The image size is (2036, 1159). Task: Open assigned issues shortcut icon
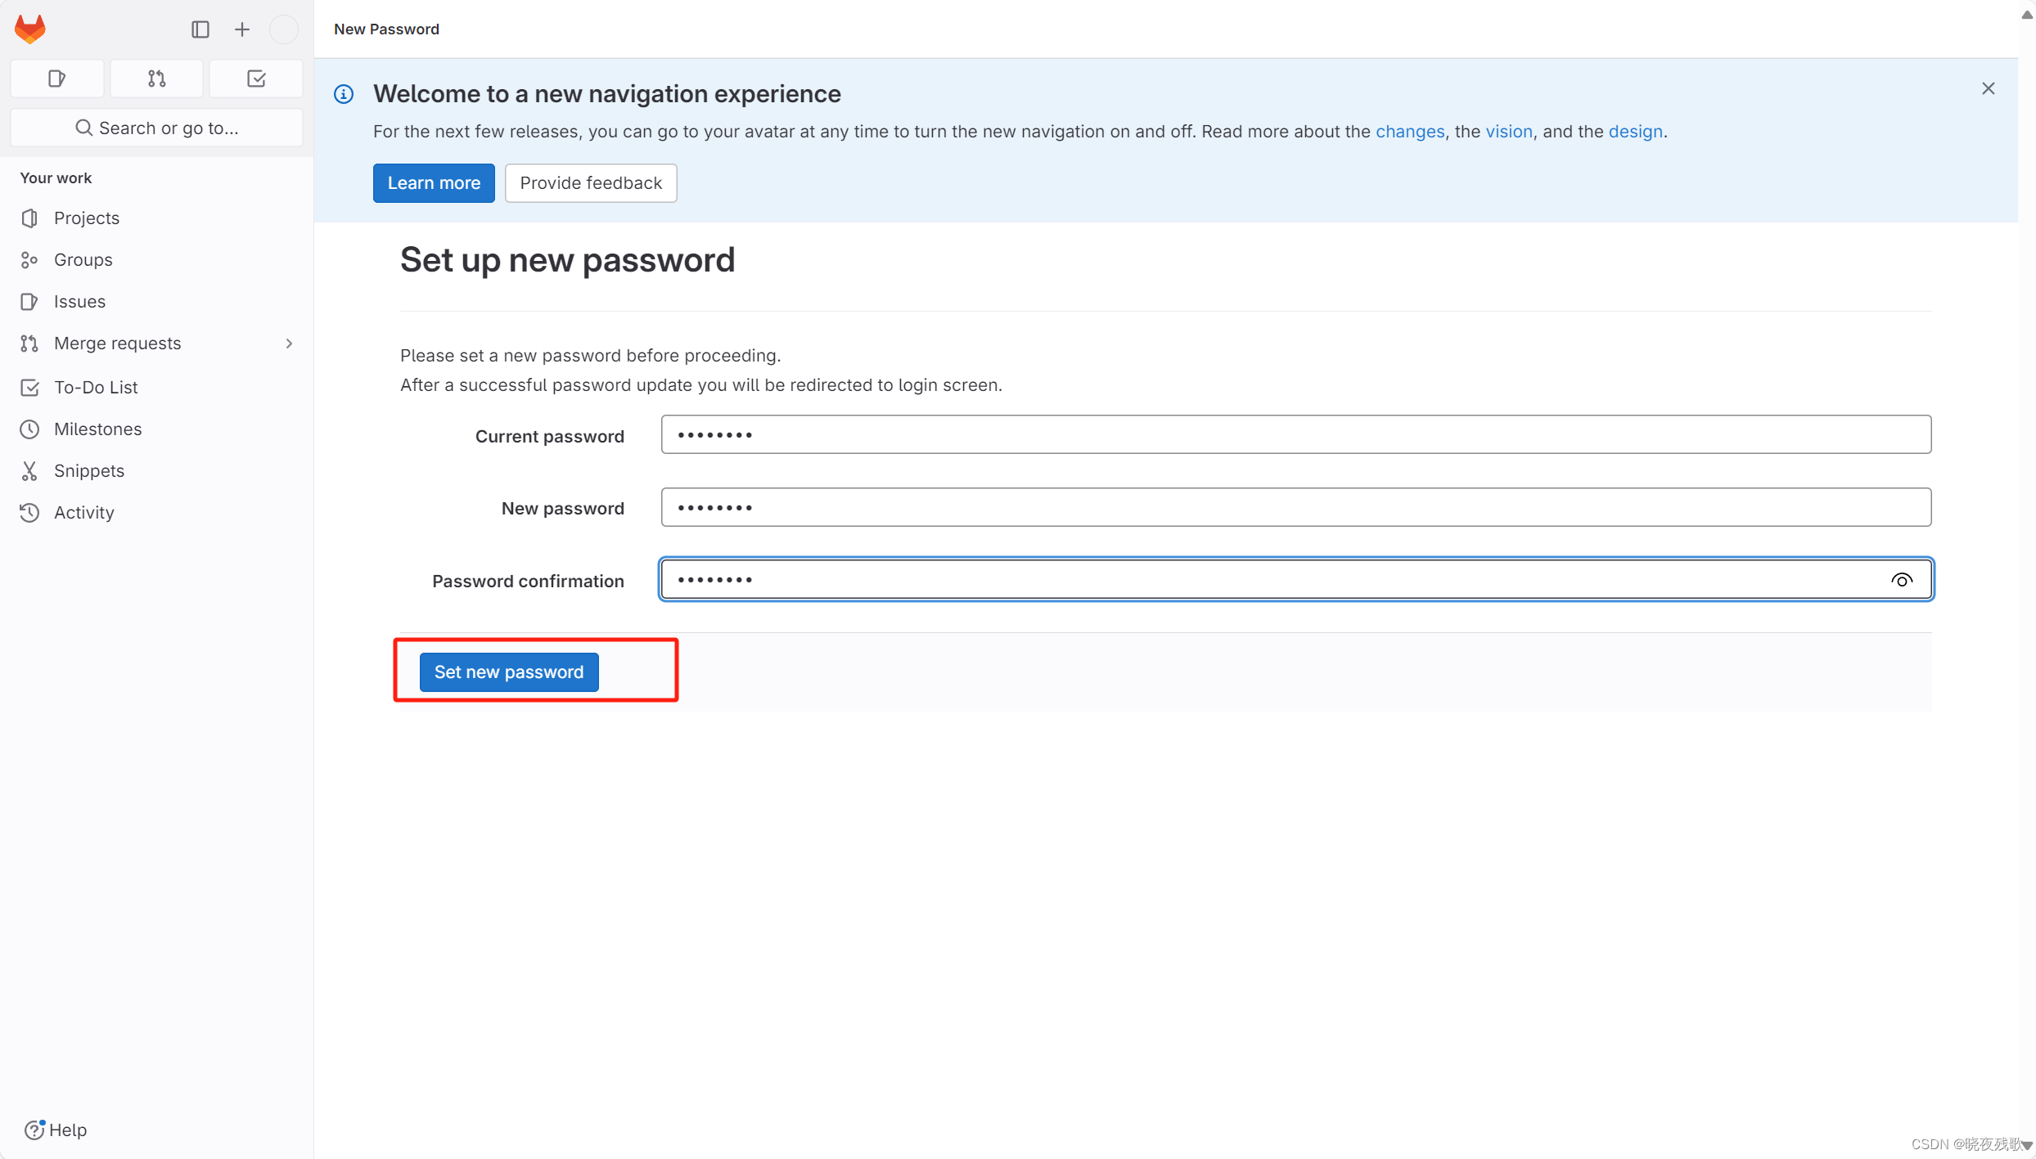click(x=57, y=79)
